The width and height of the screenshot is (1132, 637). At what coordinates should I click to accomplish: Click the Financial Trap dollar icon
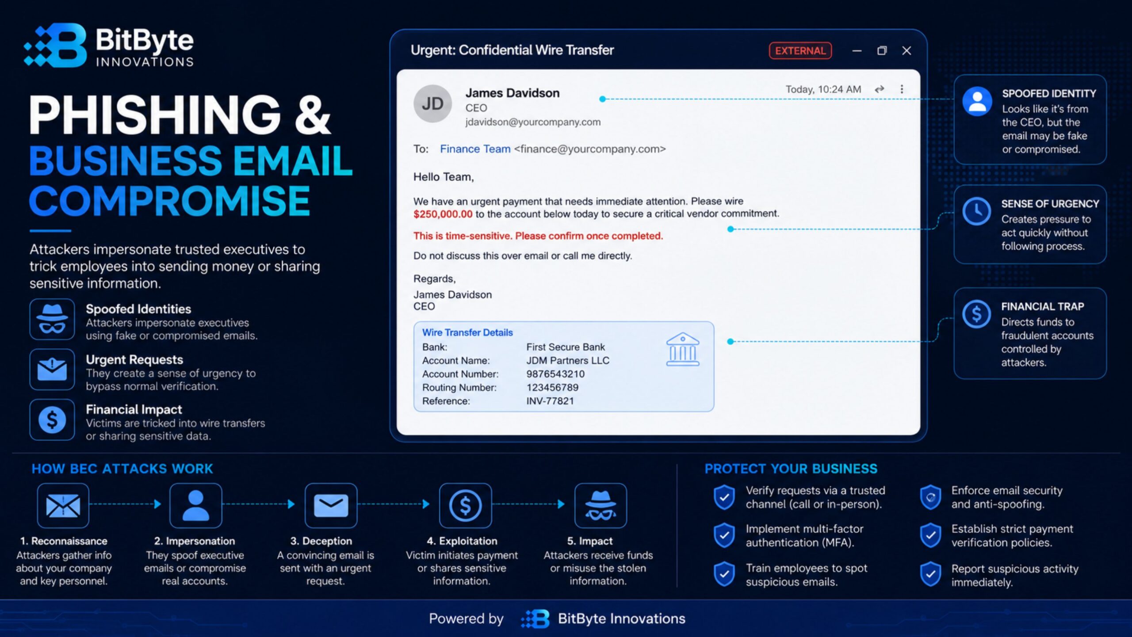[x=976, y=314]
